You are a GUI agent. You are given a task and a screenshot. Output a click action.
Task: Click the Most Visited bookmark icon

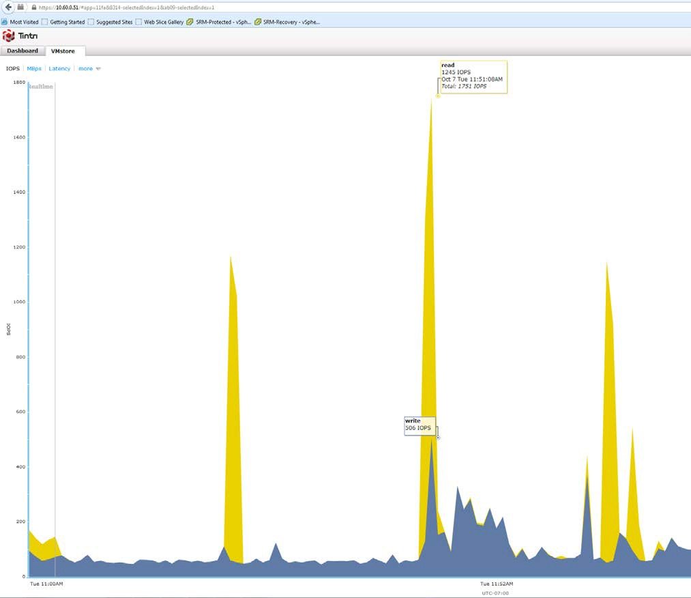pos(5,22)
